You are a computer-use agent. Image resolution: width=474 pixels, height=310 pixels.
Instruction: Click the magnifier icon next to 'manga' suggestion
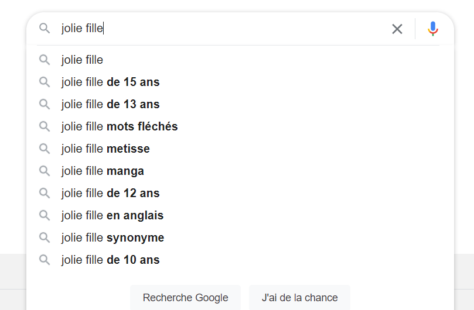[x=45, y=171]
